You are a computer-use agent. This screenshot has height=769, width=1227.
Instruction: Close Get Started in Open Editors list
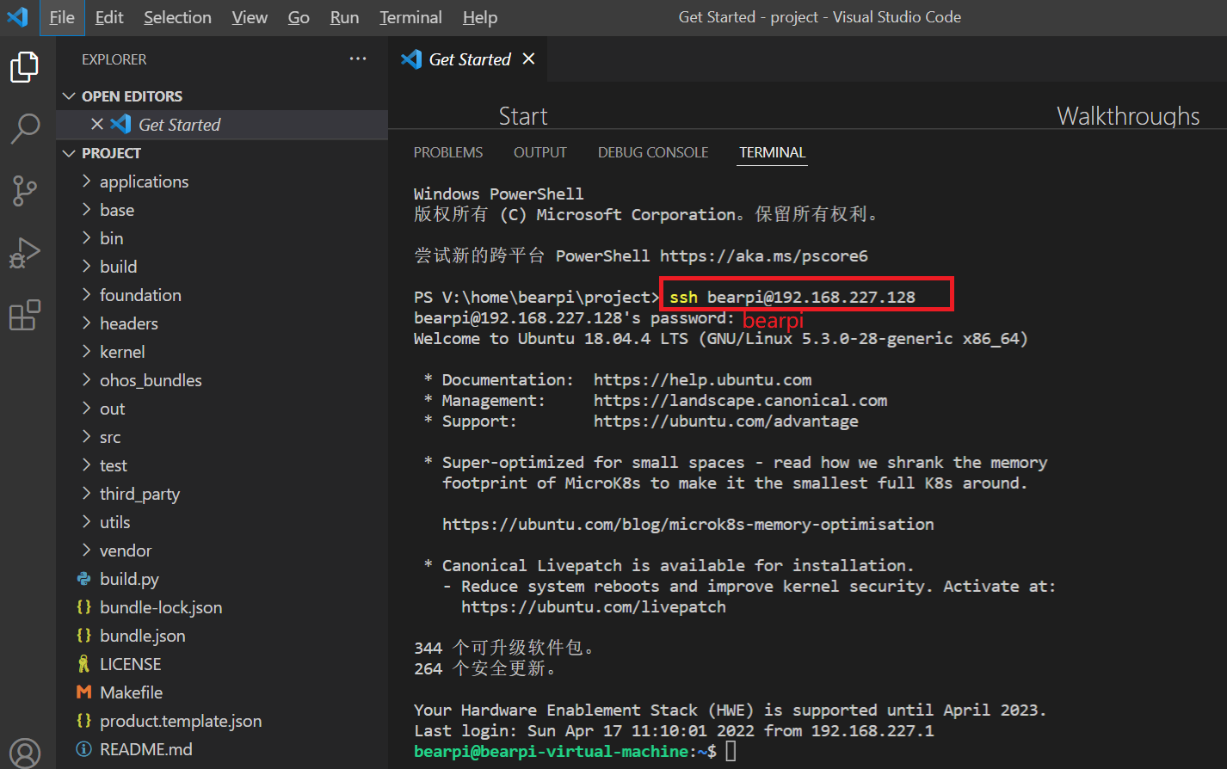click(x=97, y=124)
